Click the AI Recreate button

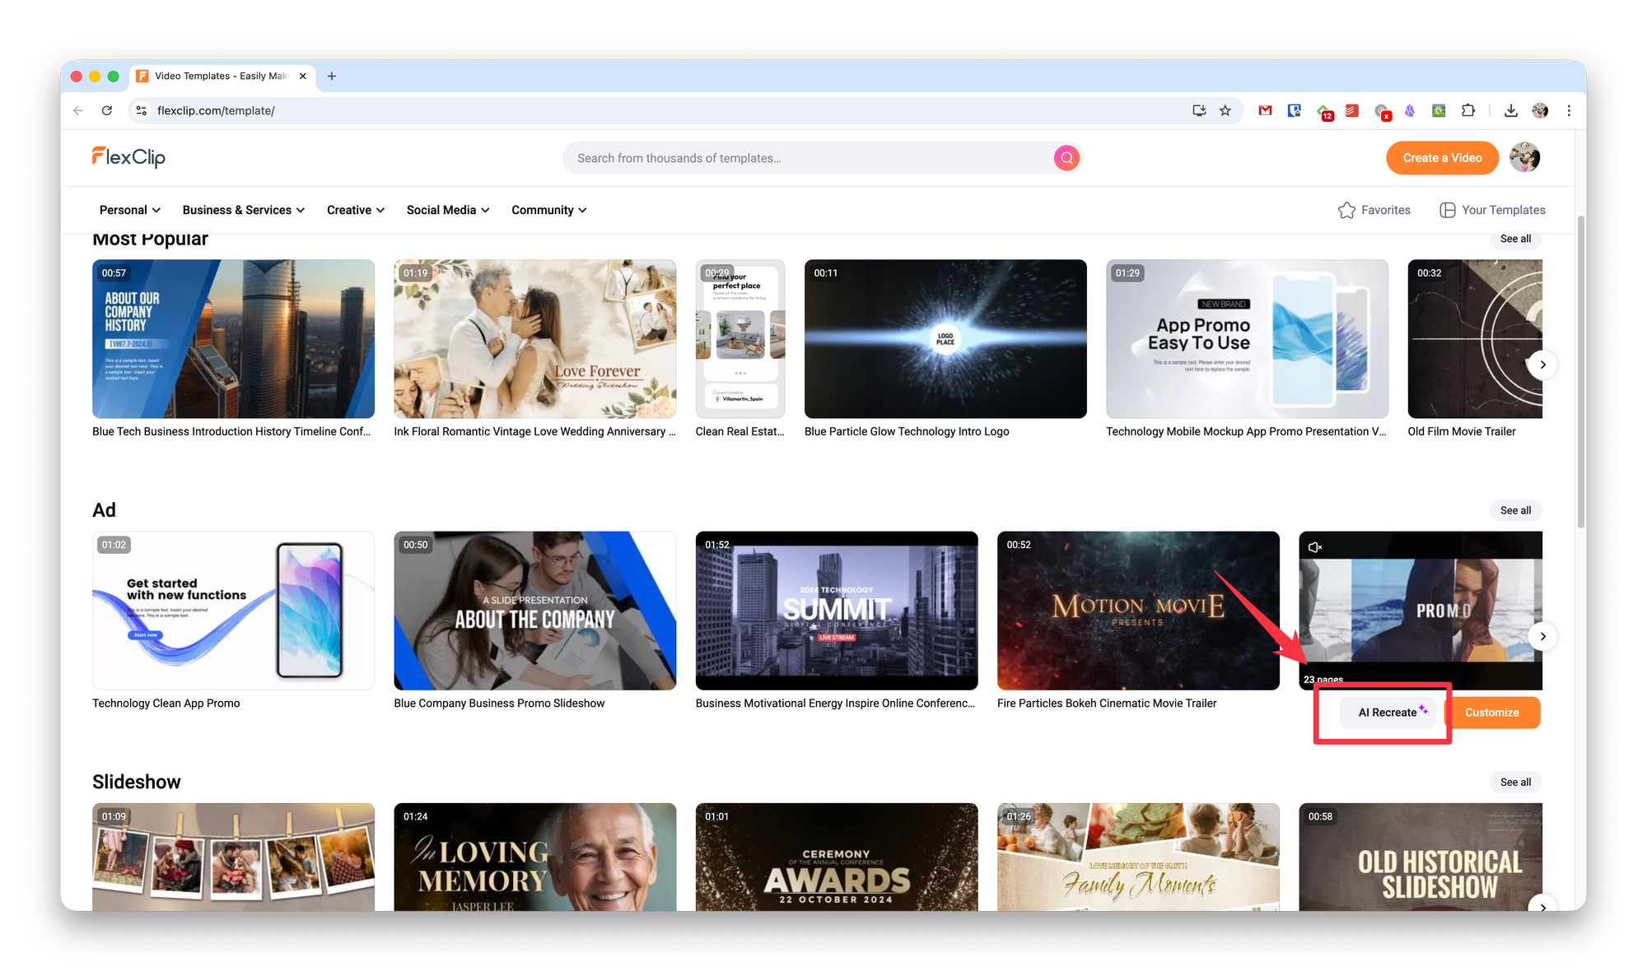tap(1388, 713)
